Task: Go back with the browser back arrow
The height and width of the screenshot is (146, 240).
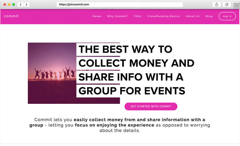Action: point(21,5)
